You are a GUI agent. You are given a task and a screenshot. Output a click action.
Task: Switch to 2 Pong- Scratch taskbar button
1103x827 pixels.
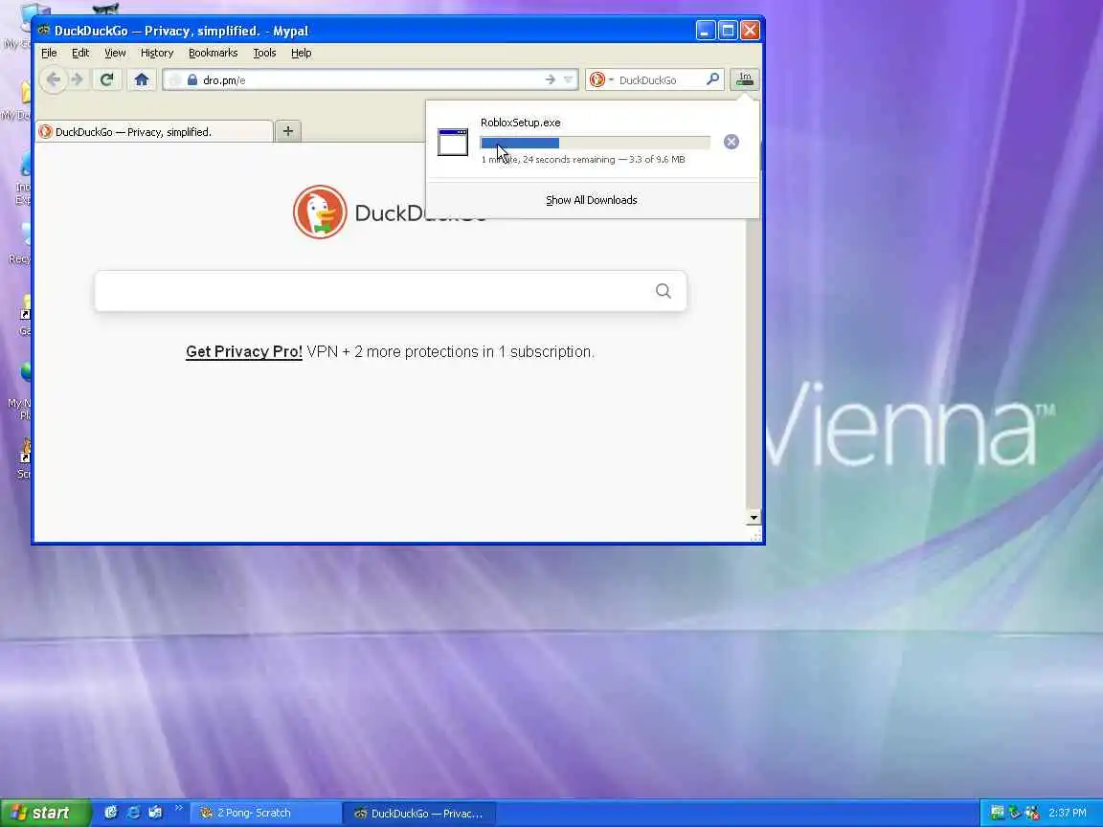click(x=266, y=813)
